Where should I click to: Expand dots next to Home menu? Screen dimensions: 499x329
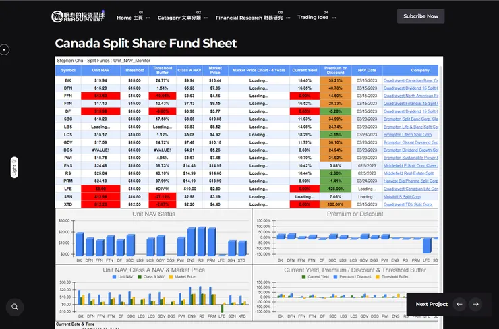pos(148,18)
